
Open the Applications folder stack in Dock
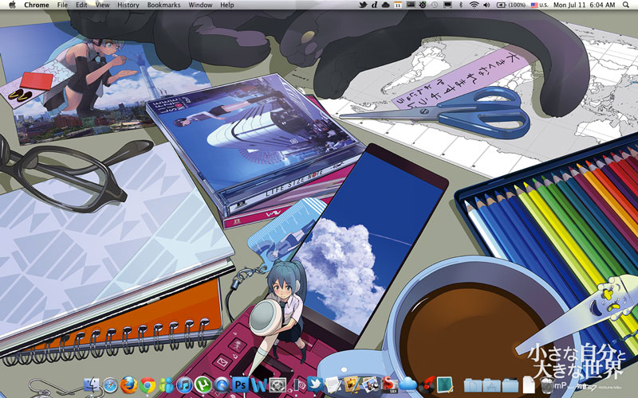point(491,385)
